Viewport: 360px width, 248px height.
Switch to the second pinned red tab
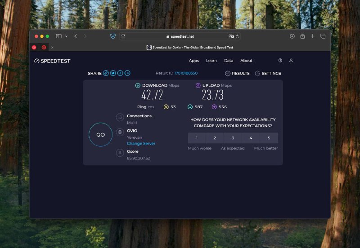point(44,47)
